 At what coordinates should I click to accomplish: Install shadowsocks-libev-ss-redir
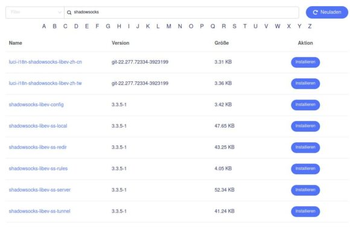point(305,148)
